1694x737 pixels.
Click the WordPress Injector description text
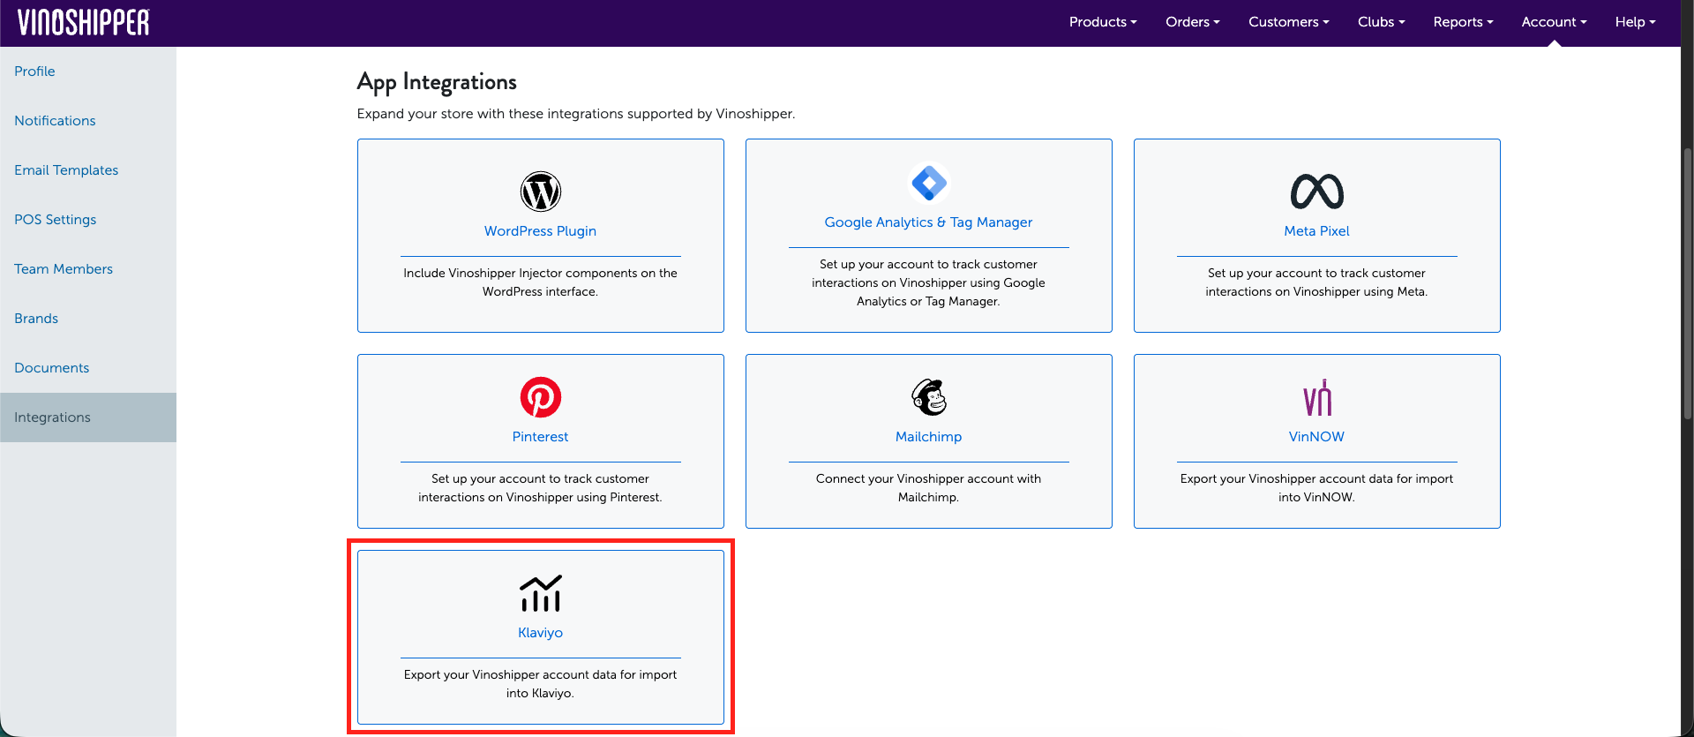pyautogui.click(x=540, y=282)
